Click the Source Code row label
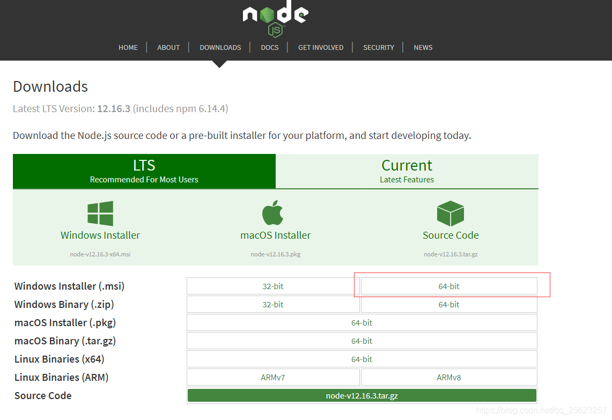Screen dimensions: 612x420 click(x=43, y=395)
